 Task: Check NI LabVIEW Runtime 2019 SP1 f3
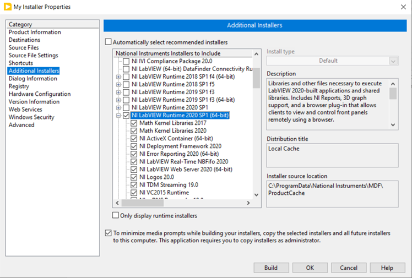(126, 92)
